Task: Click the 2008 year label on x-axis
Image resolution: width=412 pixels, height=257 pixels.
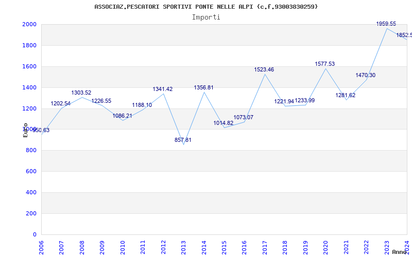Action: [82, 248]
